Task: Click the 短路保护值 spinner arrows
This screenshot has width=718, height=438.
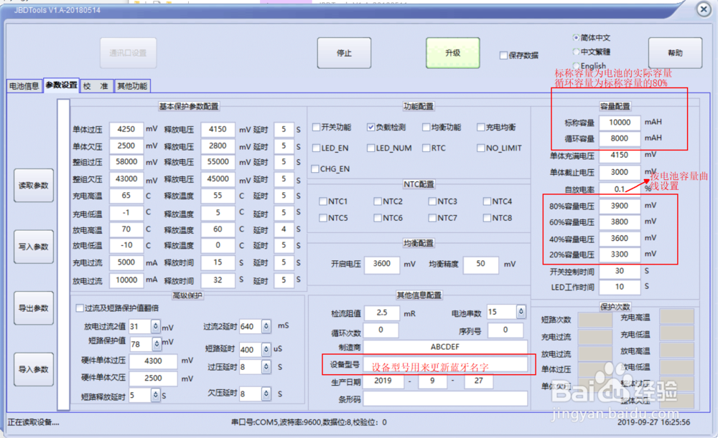Action: (157, 343)
